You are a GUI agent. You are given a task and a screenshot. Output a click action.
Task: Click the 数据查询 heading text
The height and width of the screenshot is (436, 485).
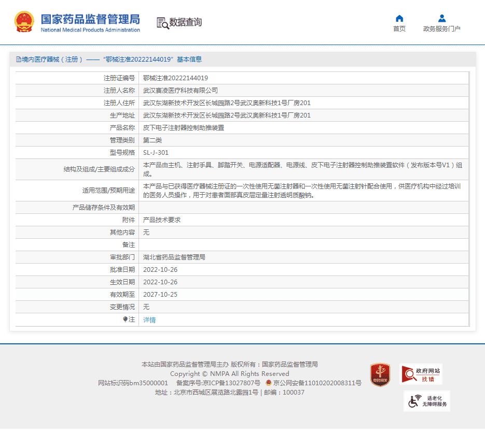click(x=186, y=22)
